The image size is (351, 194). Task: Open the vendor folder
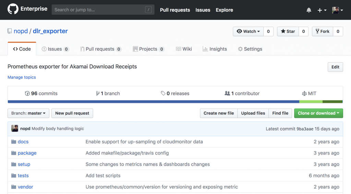click(x=25, y=187)
